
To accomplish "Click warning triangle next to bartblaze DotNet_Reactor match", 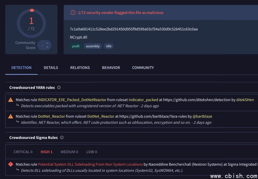I will 11,116.
